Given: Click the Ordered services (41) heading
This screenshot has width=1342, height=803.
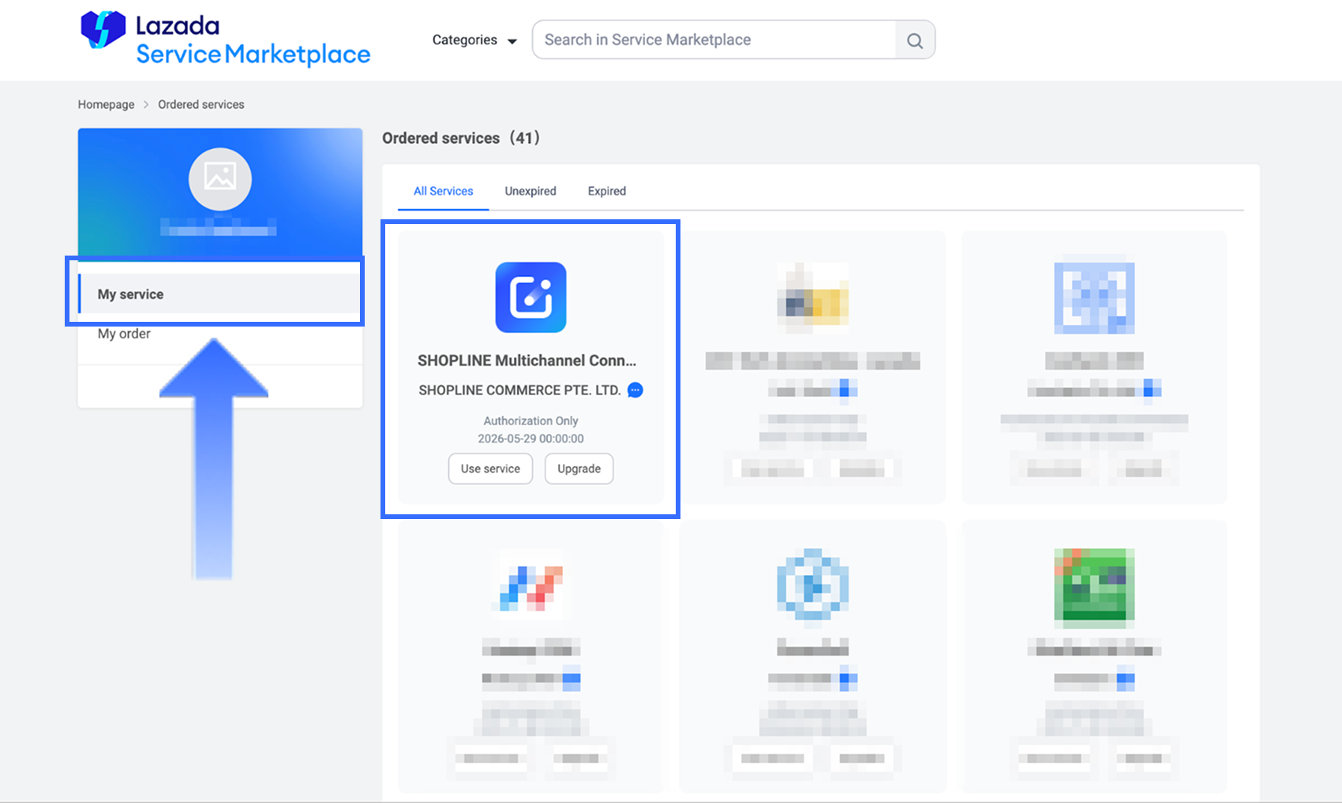Looking at the screenshot, I should [x=461, y=138].
